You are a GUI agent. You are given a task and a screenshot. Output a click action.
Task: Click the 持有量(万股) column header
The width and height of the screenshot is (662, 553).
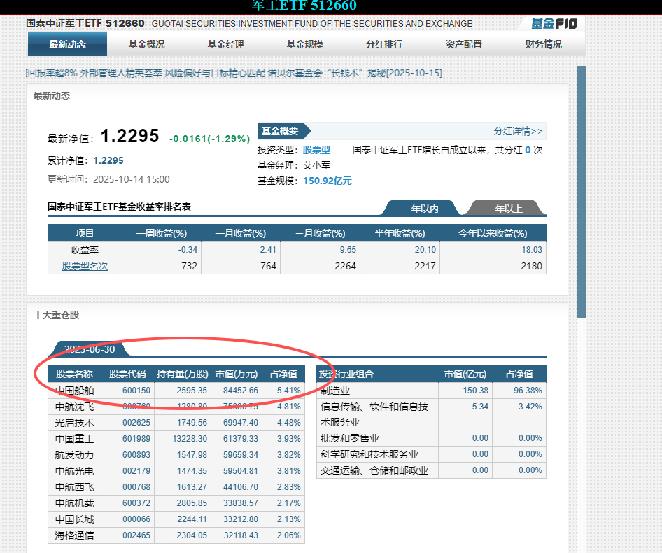183,374
